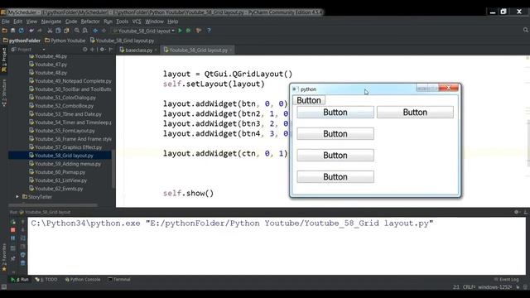Screen dimensions: 530x298
Task: Open the Run menu
Action: (x=108, y=22)
